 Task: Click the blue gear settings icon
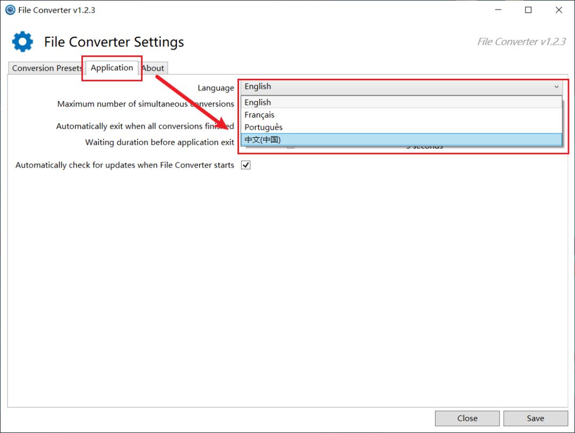coord(22,42)
